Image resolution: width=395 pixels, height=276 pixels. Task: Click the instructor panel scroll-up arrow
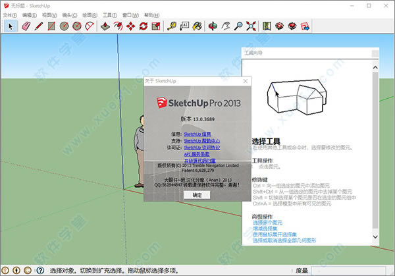[x=375, y=68]
